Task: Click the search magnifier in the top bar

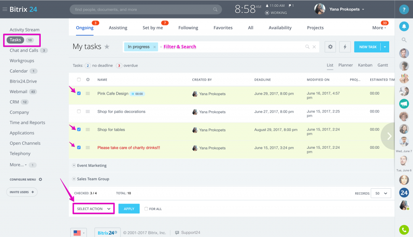Action: (x=215, y=10)
